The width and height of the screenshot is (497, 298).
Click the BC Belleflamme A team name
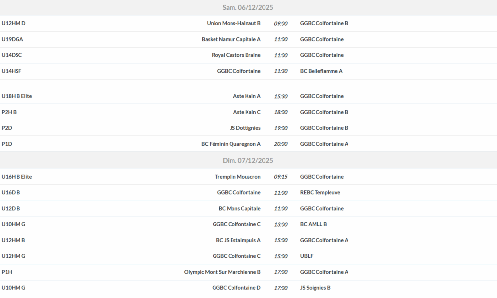pos(321,71)
